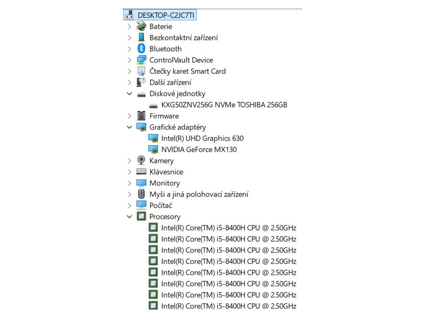Expand the Kamery category
The height and width of the screenshot is (318, 424).
[129, 161]
